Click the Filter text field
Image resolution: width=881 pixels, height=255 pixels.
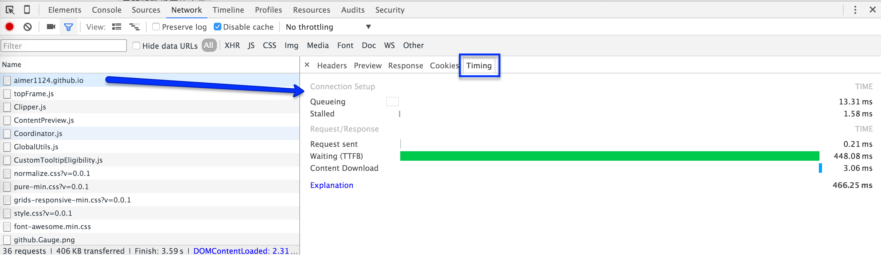64,46
